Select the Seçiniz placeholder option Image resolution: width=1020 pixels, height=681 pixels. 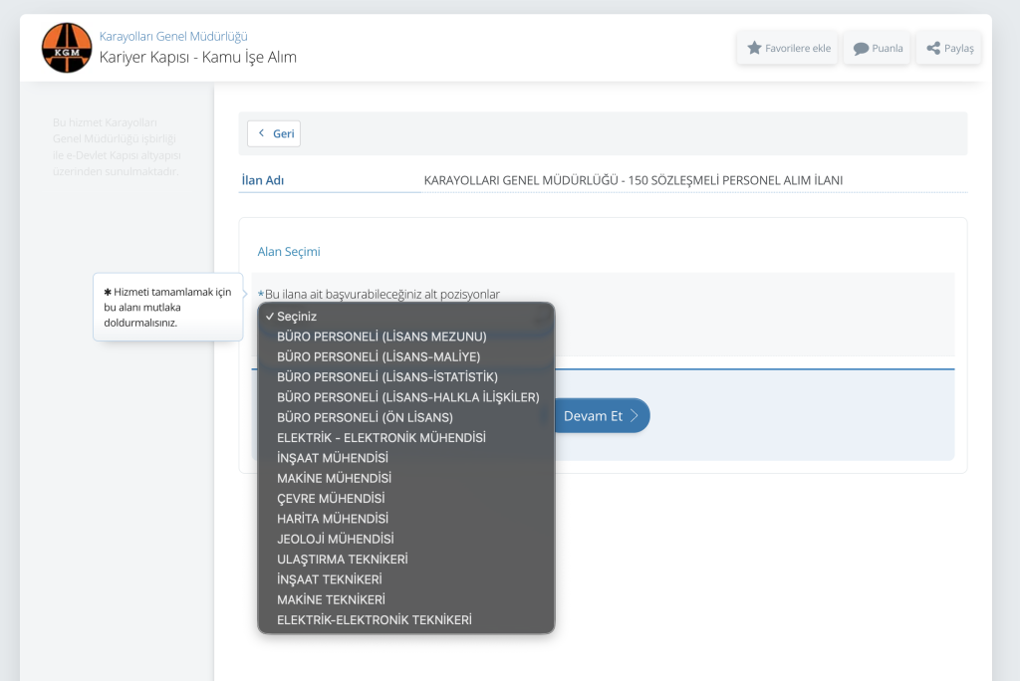coord(297,316)
